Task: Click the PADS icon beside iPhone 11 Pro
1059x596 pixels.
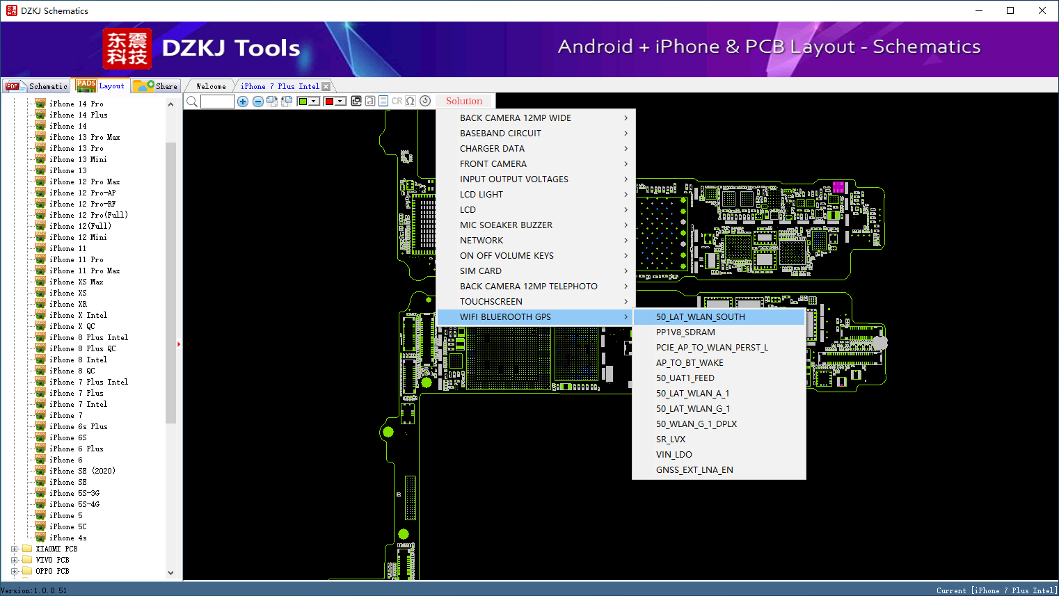Action: click(40, 259)
